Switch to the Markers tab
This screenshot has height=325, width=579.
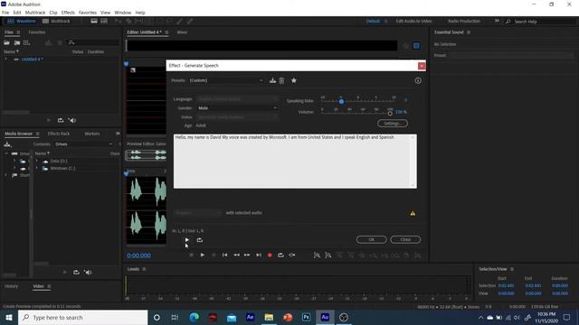[92, 134]
